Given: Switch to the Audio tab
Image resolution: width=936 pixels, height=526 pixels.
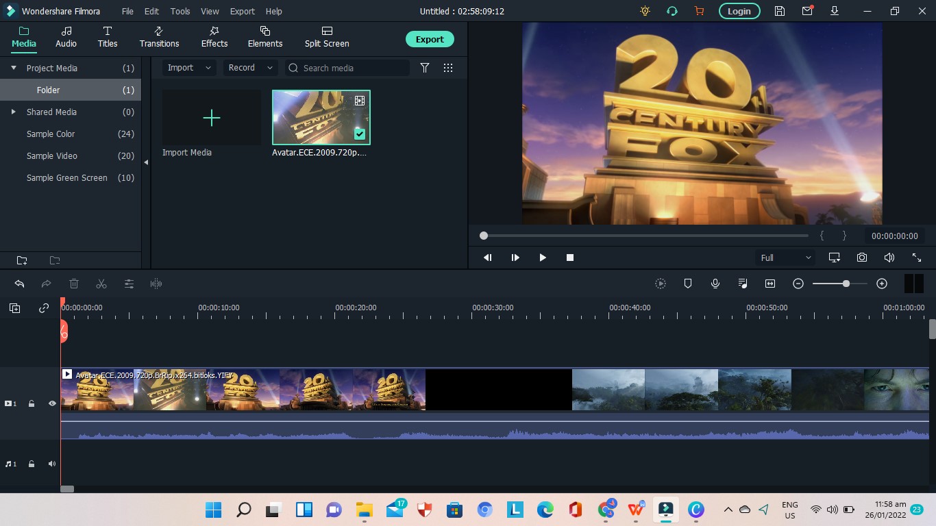Looking at the screenshot, I should [66, 37].
